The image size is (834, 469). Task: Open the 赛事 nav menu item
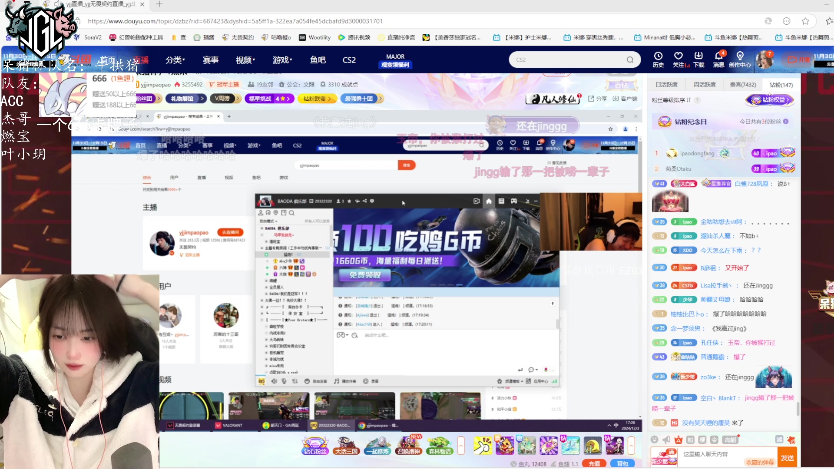coord(211,60)
